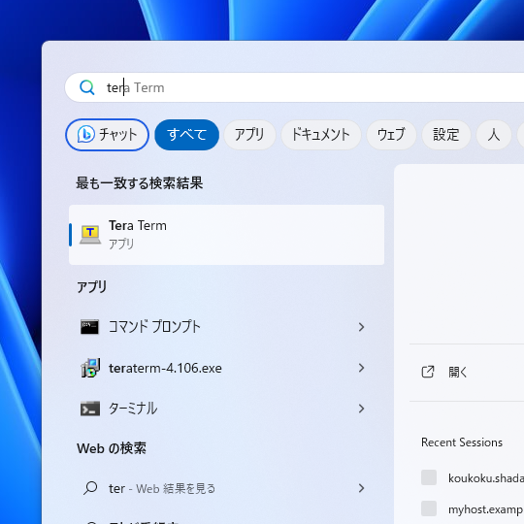Click the search magnifier icon in search box

point(87,87)
